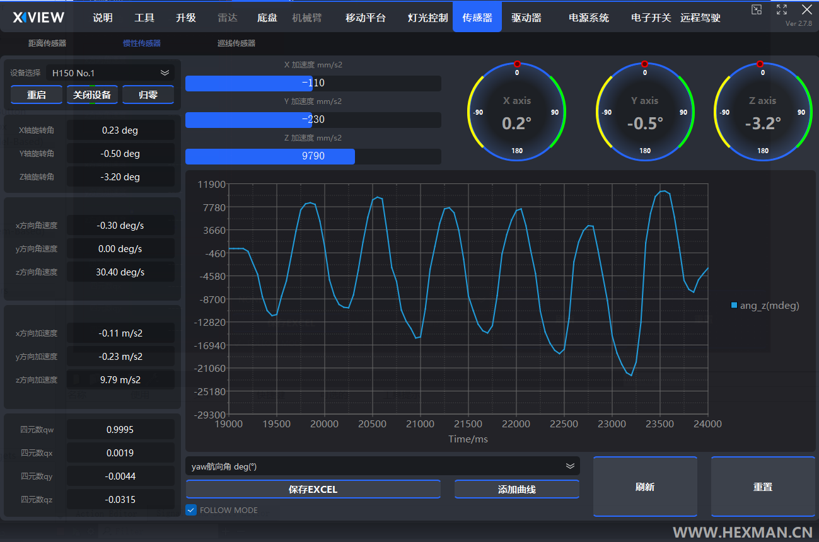Click the fullscreen expand icon

pyautogui.click(x=782, y=9)
